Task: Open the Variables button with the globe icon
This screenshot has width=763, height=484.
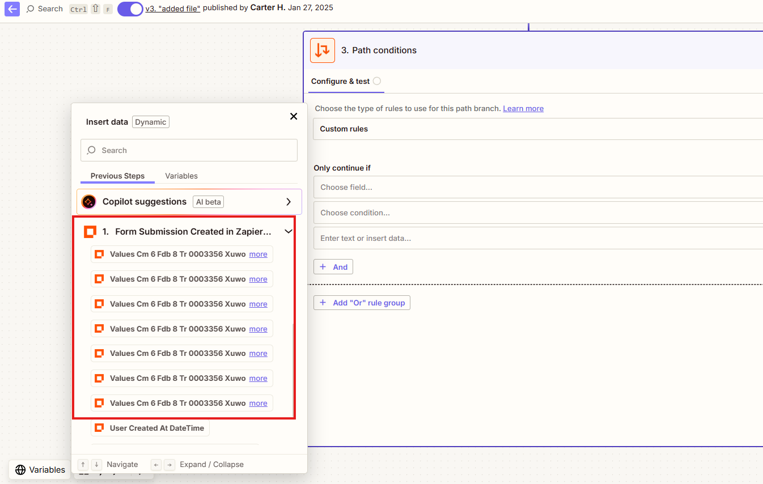Action: pyautogui.click(x=40, y=469)
